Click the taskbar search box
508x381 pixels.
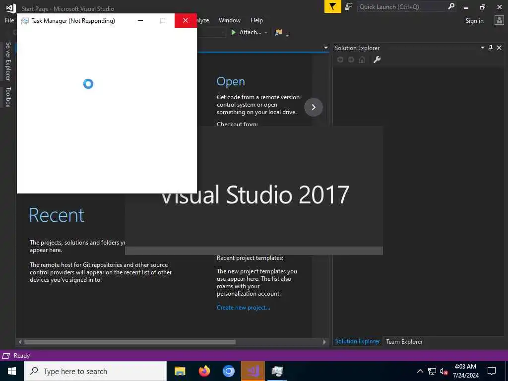point(95,371)
